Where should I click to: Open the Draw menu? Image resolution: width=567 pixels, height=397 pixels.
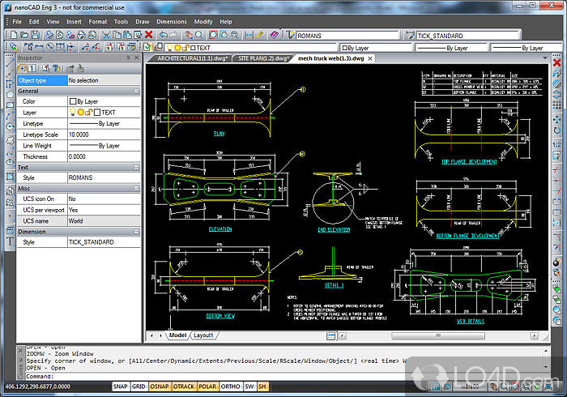click(x=142, y=22)
